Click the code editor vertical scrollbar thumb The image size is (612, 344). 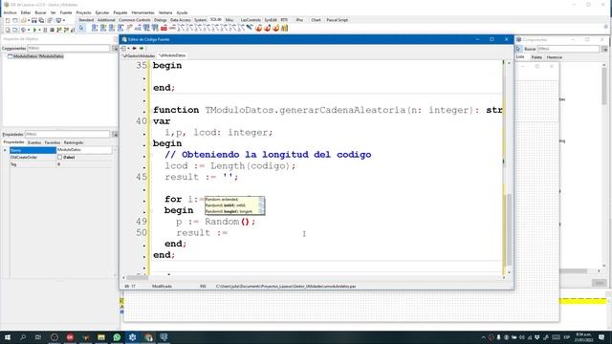(509, 230)
